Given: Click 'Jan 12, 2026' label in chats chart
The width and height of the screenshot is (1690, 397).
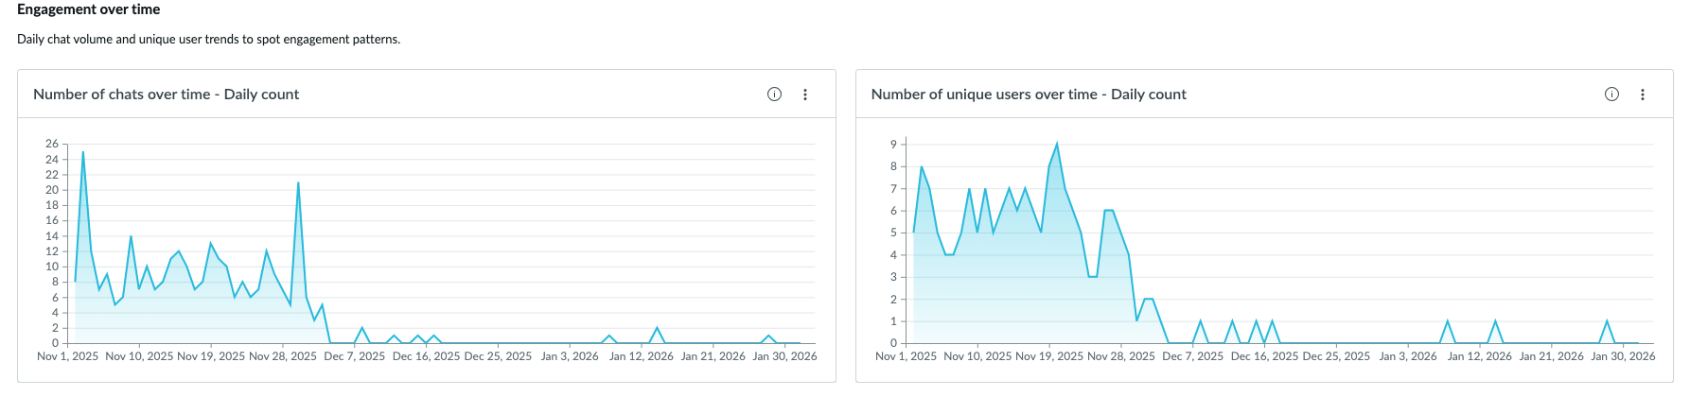Looking at the screenshot, I should tap(642, 356).
